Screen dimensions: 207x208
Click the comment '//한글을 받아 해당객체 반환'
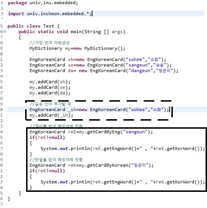click(56, 160)
